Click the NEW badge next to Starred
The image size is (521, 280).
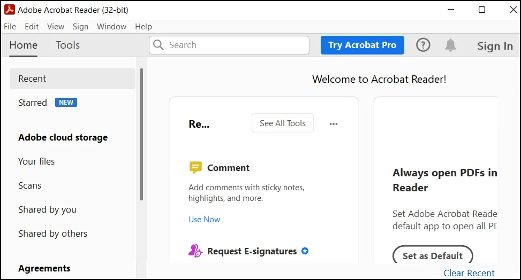pyautogui.click(x=66, y=102)
